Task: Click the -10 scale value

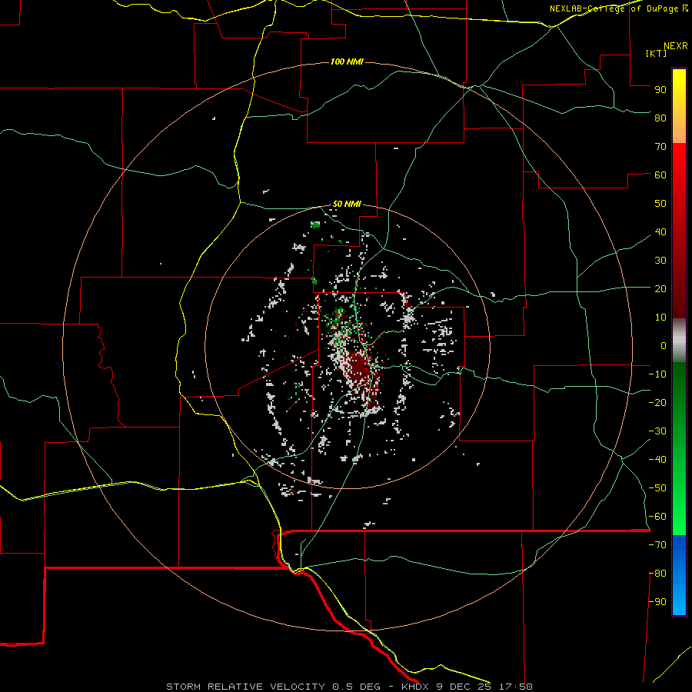Action: (x=657, y=374)
